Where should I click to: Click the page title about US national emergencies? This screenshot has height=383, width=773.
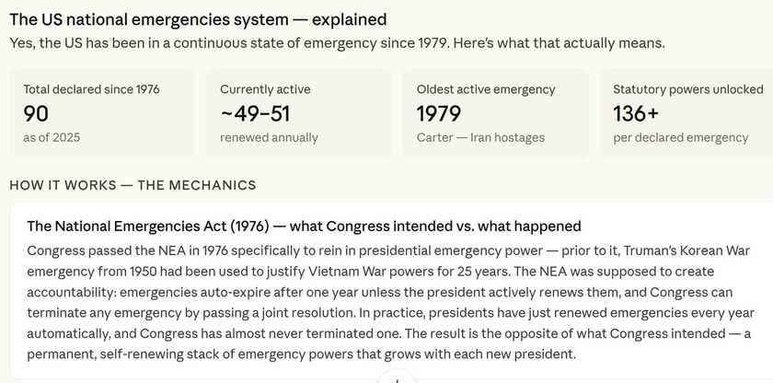[198, 19]
